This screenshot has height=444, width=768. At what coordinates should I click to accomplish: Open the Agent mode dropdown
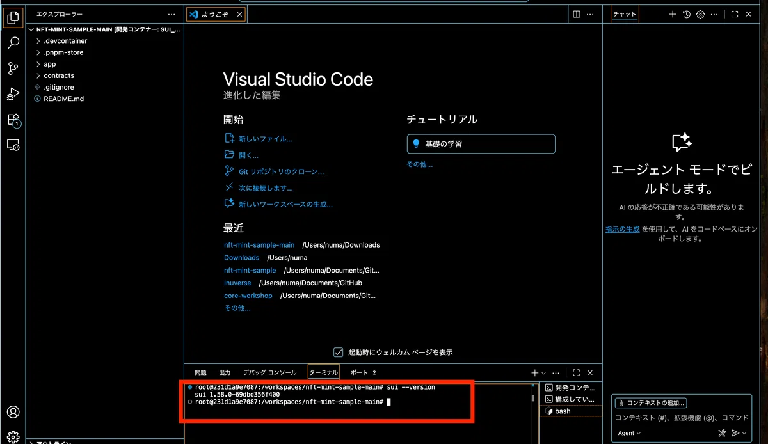pyautogui.click(x=629, y=433)
